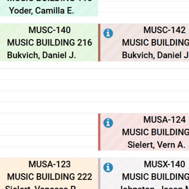This screenshot has height=189, width=189.
Task: Show info for the MUSX-140 course
Action: 108,167
